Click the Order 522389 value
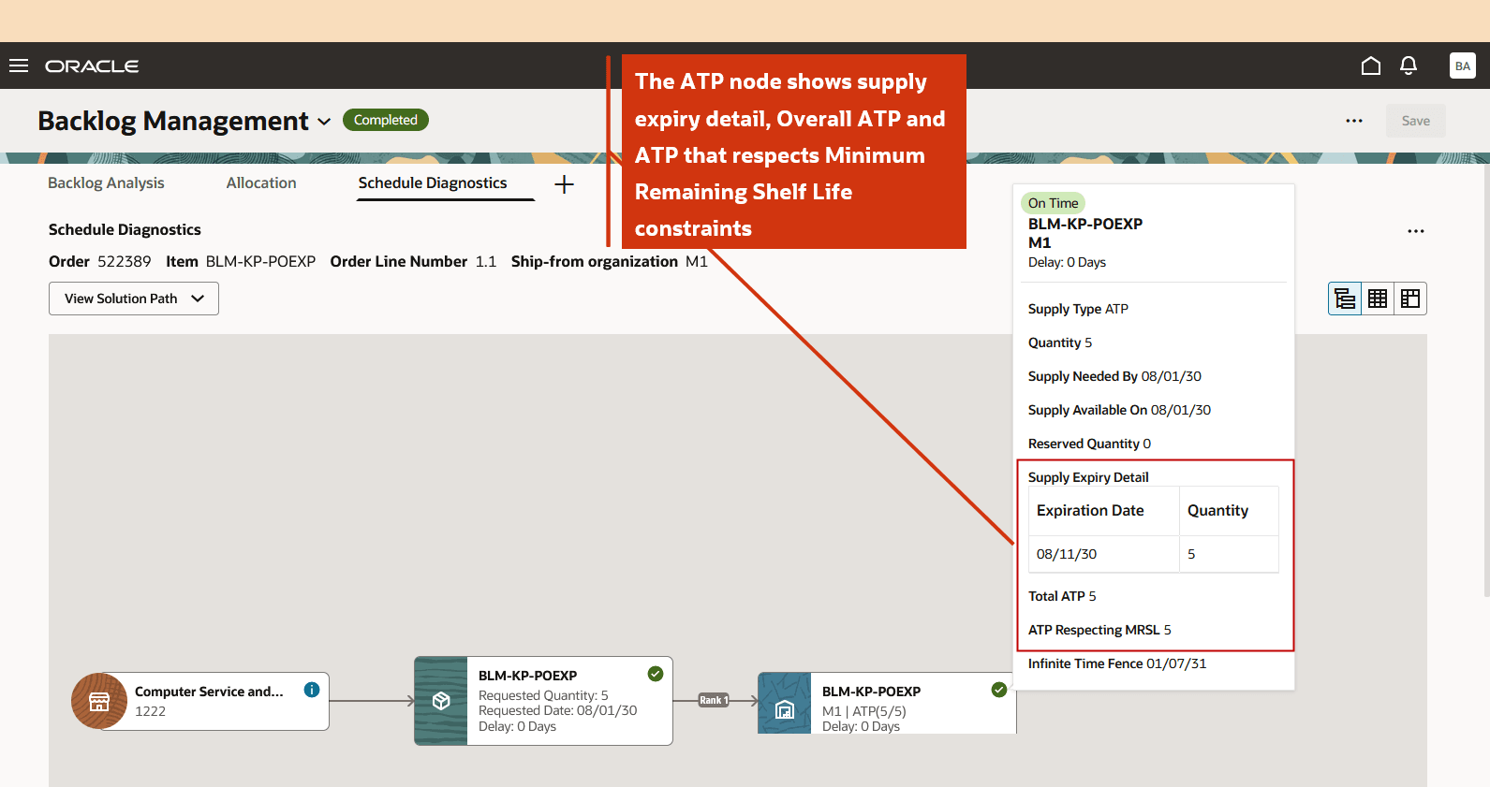The image size is (1490, 787). pos(125,261)
